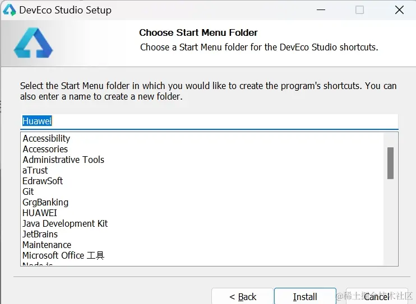Select the JetBrains folder

[x=40, y=234]
